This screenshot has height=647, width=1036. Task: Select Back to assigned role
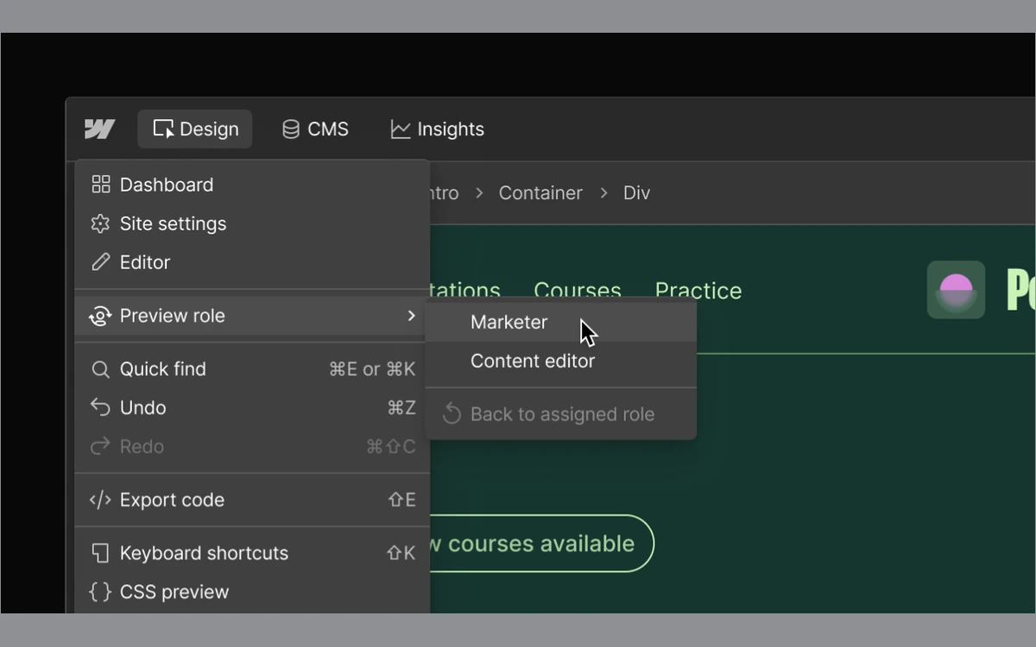click(561, 414)
